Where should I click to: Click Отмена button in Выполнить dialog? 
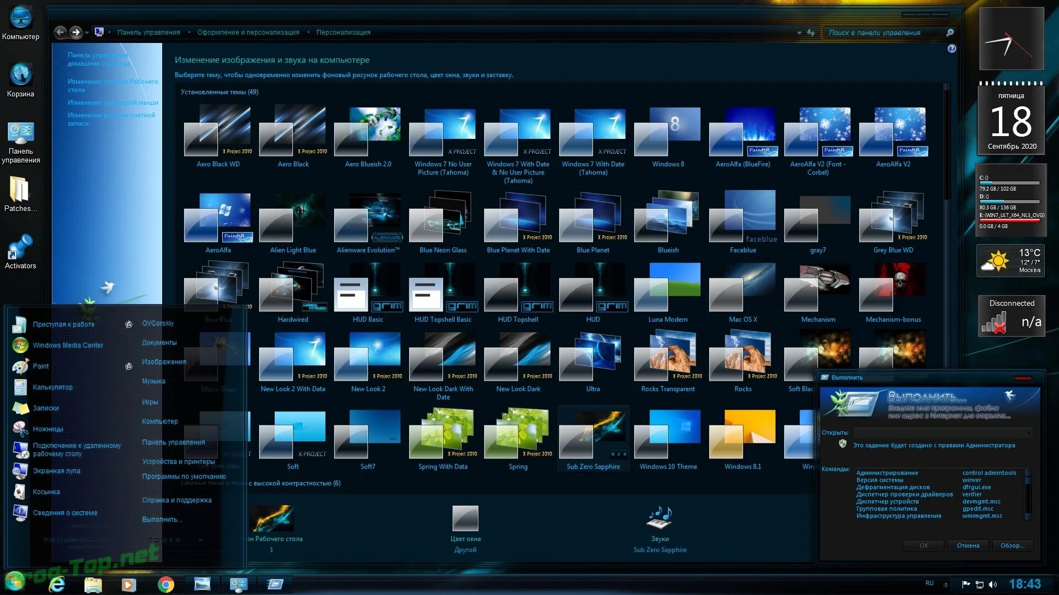968,545
